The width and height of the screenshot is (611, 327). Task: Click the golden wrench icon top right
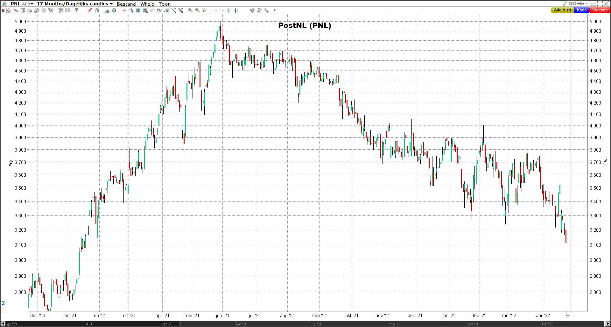click(565, 4)
